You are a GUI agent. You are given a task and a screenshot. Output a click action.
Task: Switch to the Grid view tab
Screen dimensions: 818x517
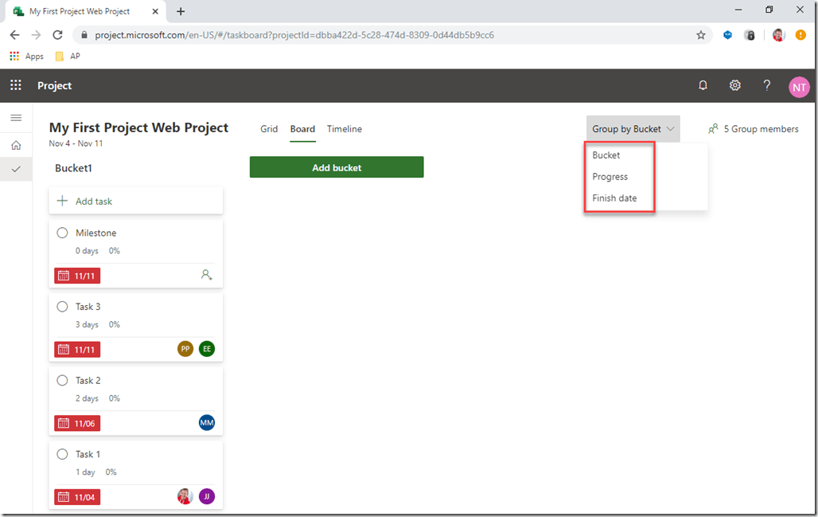(269, 129)
